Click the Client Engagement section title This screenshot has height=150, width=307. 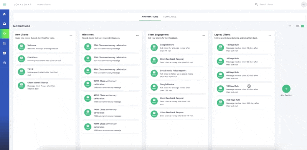pyautogui.click(x=158, y=34)
